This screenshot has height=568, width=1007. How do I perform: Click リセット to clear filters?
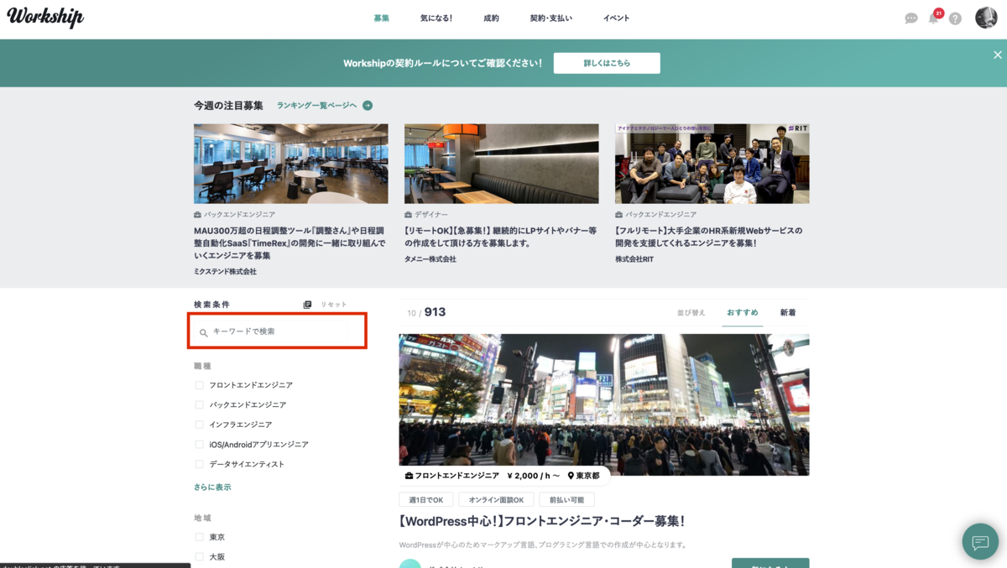tap(334, 305)
